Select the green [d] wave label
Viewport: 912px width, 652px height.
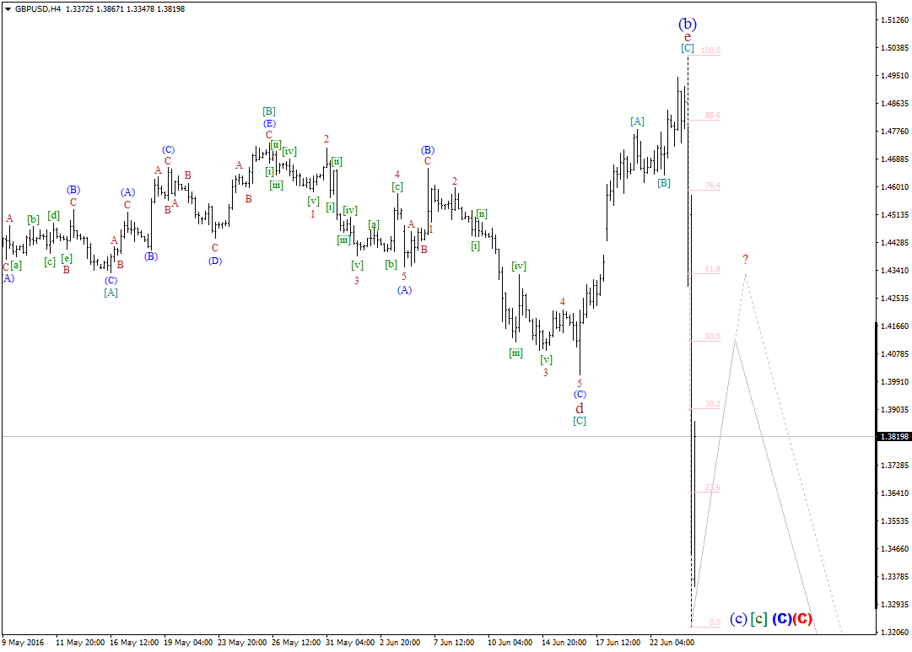(53, 215)
